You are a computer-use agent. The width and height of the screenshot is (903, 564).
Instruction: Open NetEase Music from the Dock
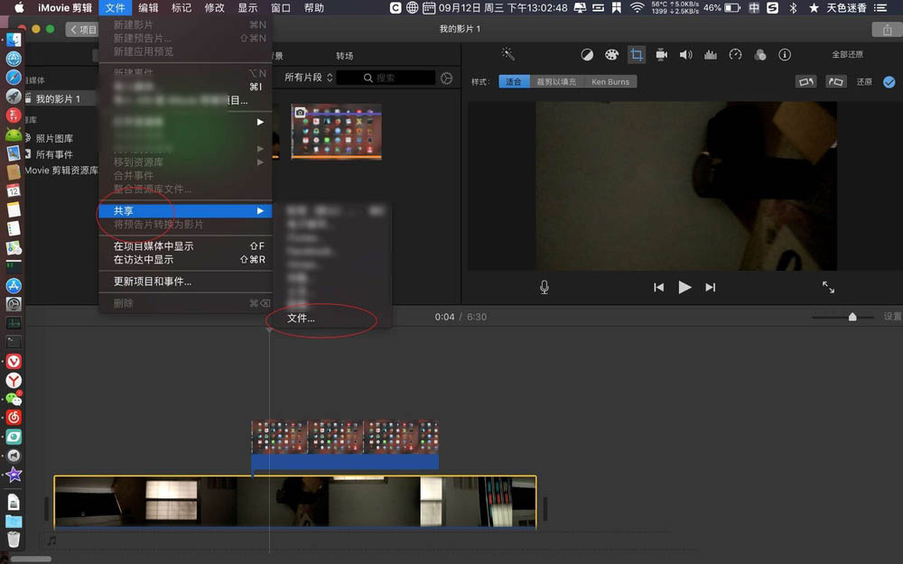(x=14, y=418)
